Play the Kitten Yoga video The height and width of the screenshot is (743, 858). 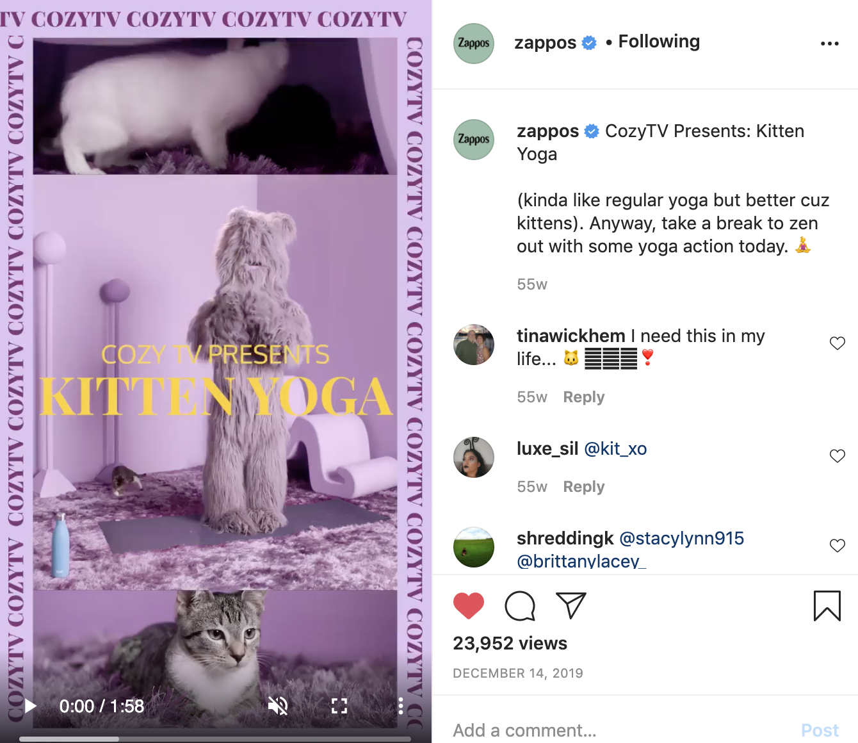[30, 706]
